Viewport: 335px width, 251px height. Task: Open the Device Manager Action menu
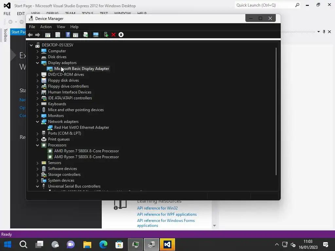pos(46,27)
